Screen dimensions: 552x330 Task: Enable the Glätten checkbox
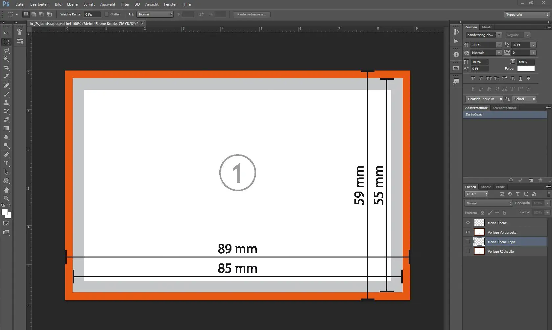107,14
